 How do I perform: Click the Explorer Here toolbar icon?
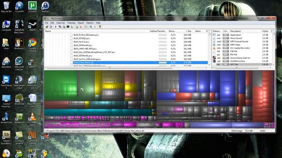64,27
